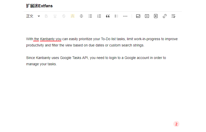Image resolution: width=206 pixels, height=132 pixels.
Task: Open the 正文 paragraph style dropdown
Action: pos(33,16)
